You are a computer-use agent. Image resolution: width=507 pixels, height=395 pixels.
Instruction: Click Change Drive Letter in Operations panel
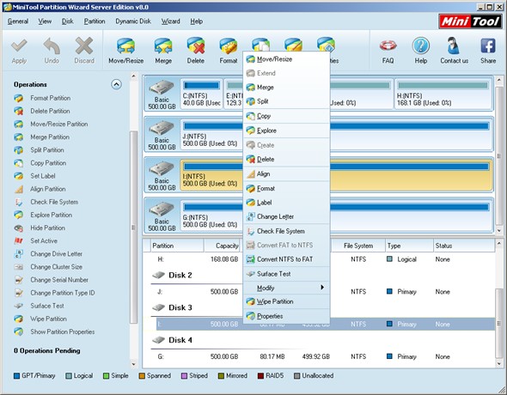(x=56, y=254)
